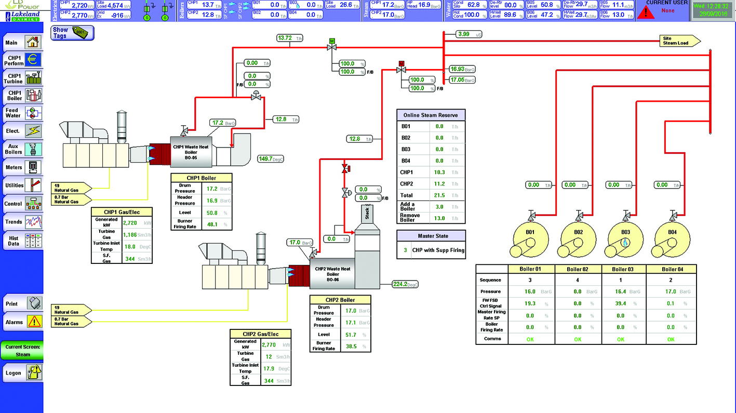Open the Control screen
Image resolution: width=736 pixels, height=413 pixels.
22,204
